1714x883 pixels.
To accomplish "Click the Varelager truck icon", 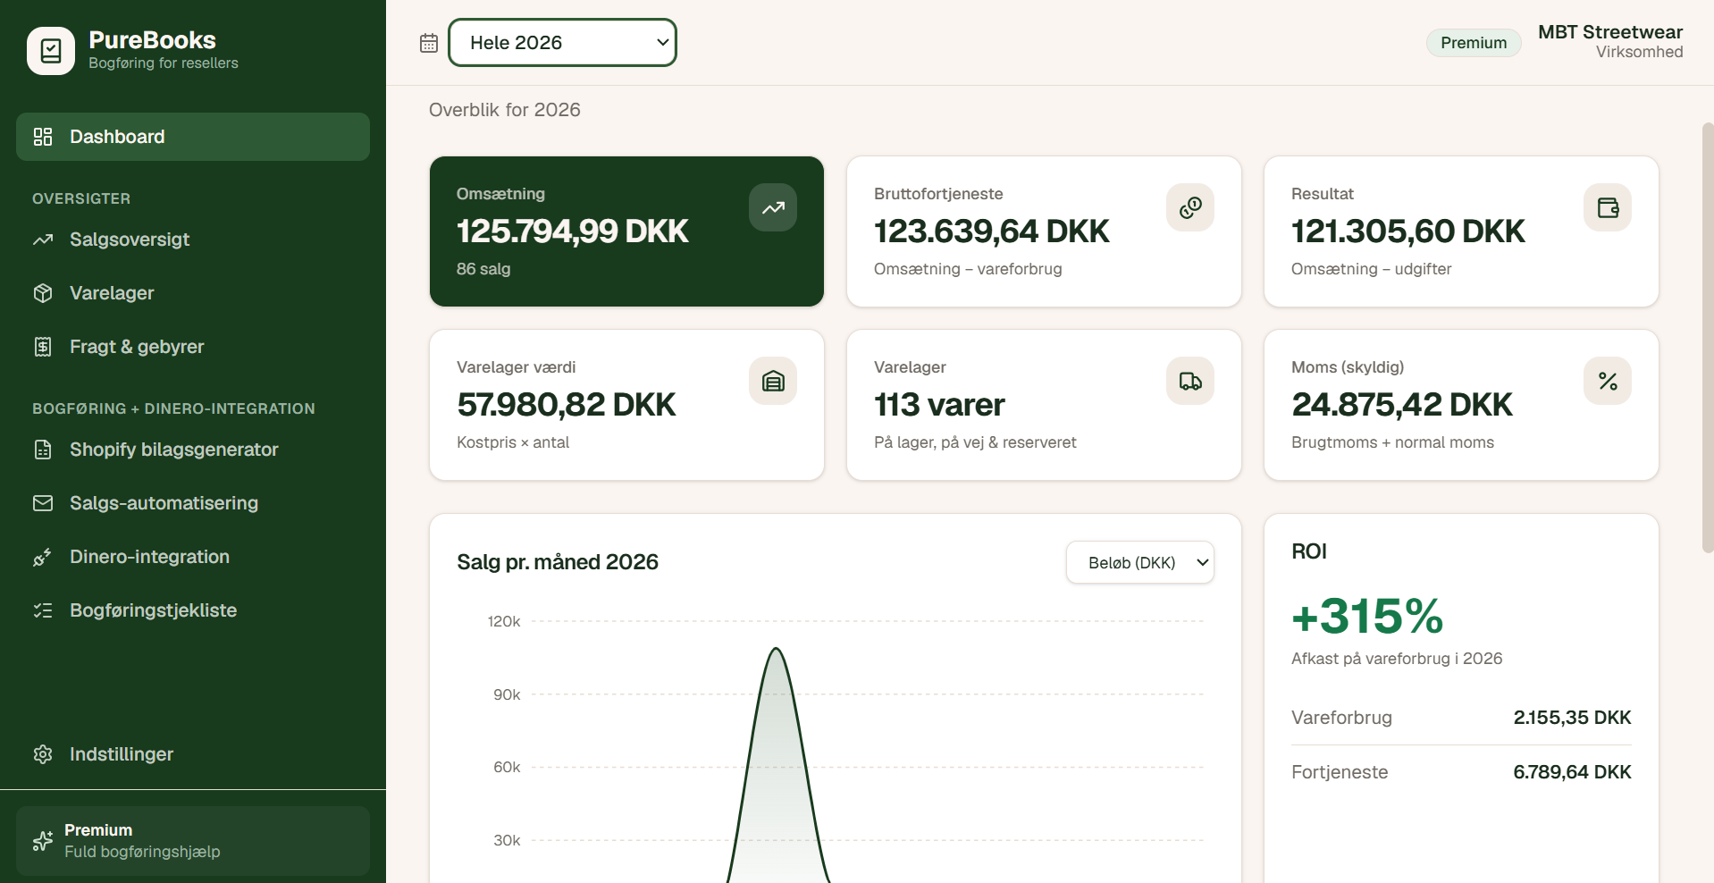I will [x=1190, y=381].
